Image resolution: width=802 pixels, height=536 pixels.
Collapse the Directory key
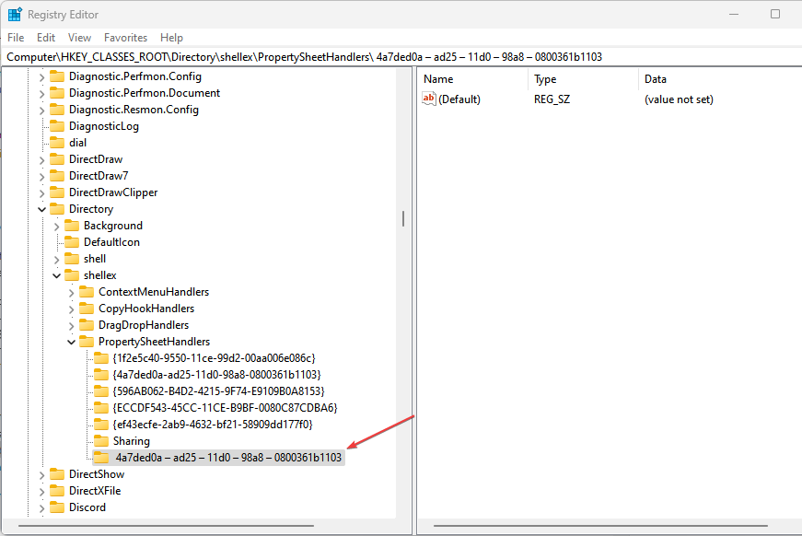click(42, 209)
